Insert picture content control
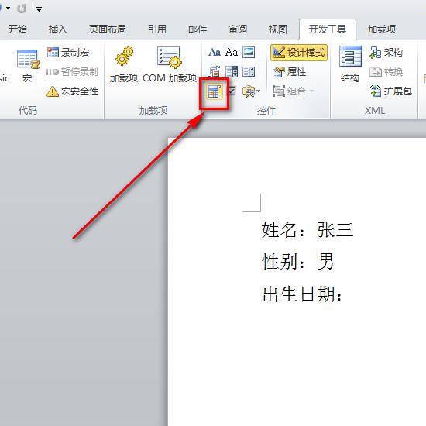 (x=249, y=52)
